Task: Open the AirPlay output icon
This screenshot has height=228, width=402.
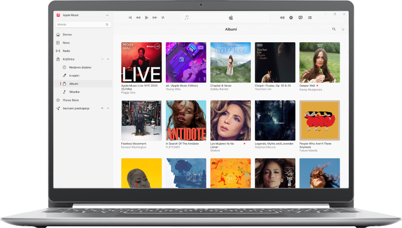Action: (x=291, y=18)
